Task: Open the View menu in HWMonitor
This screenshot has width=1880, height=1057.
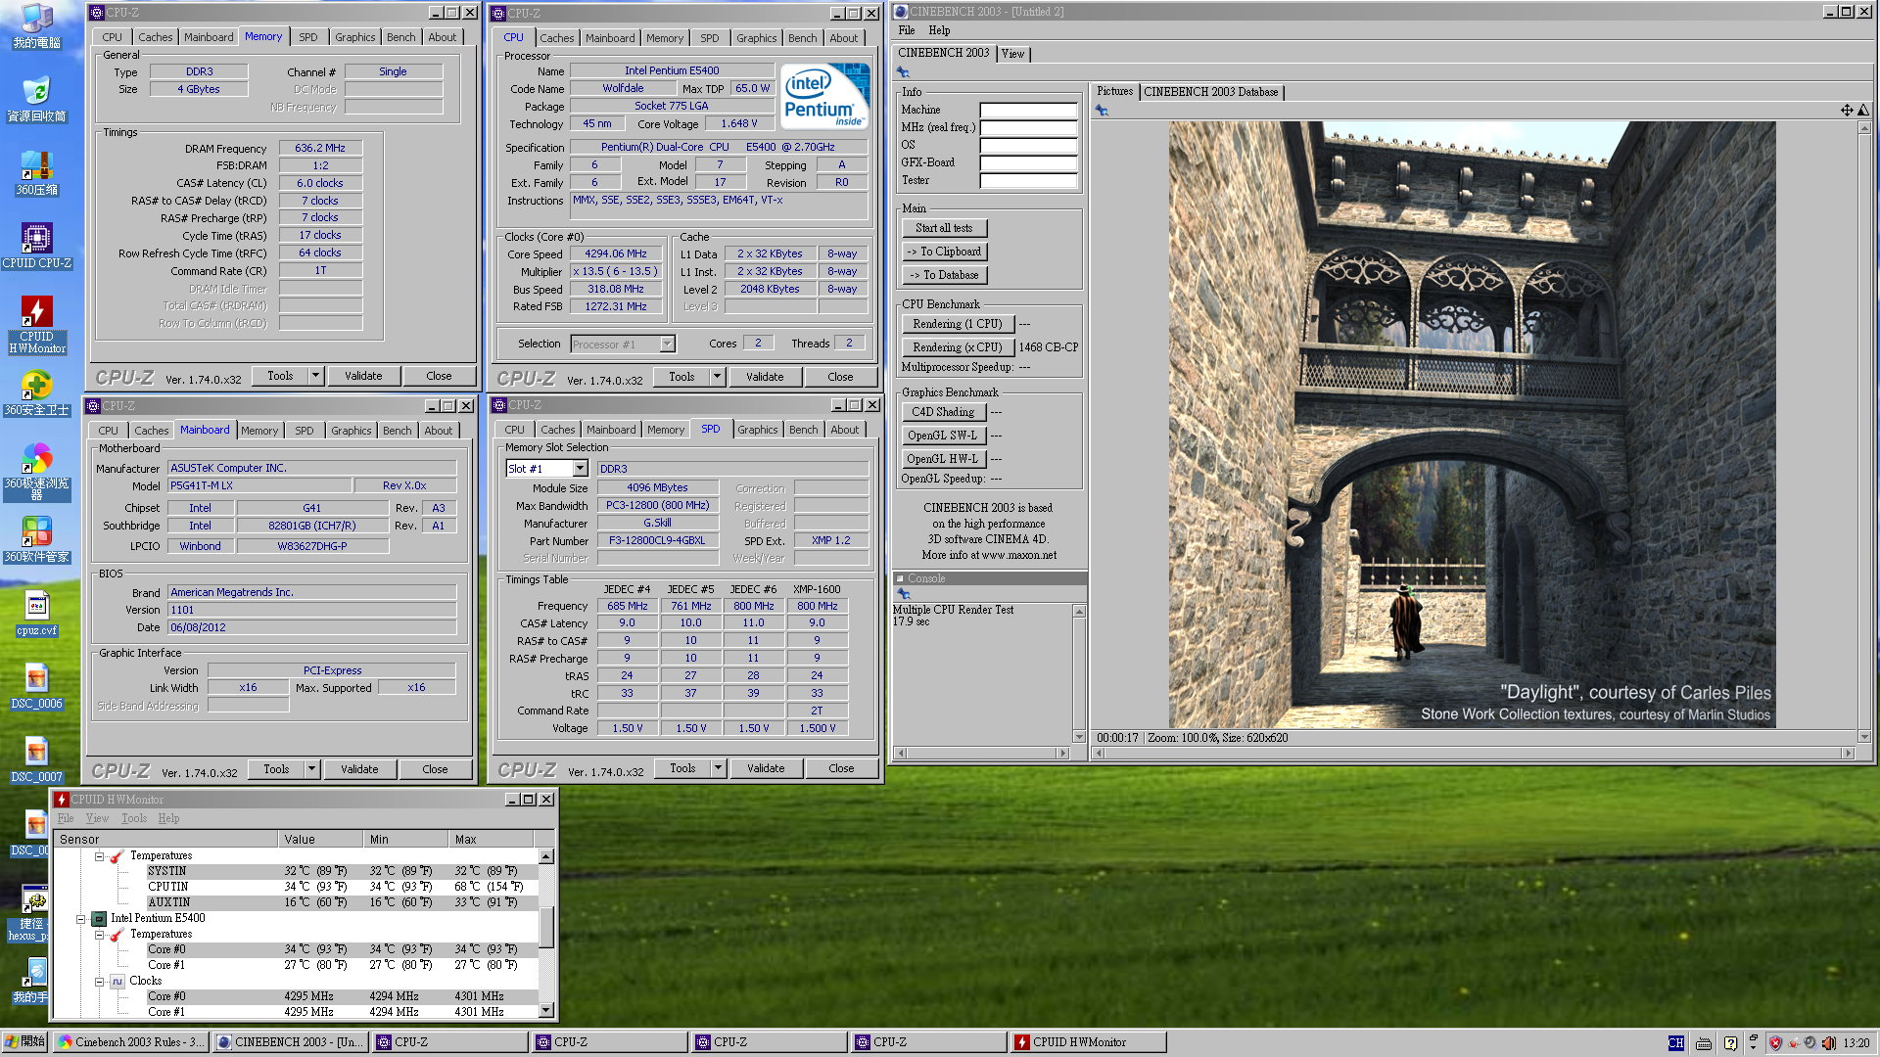Action: 97,818
